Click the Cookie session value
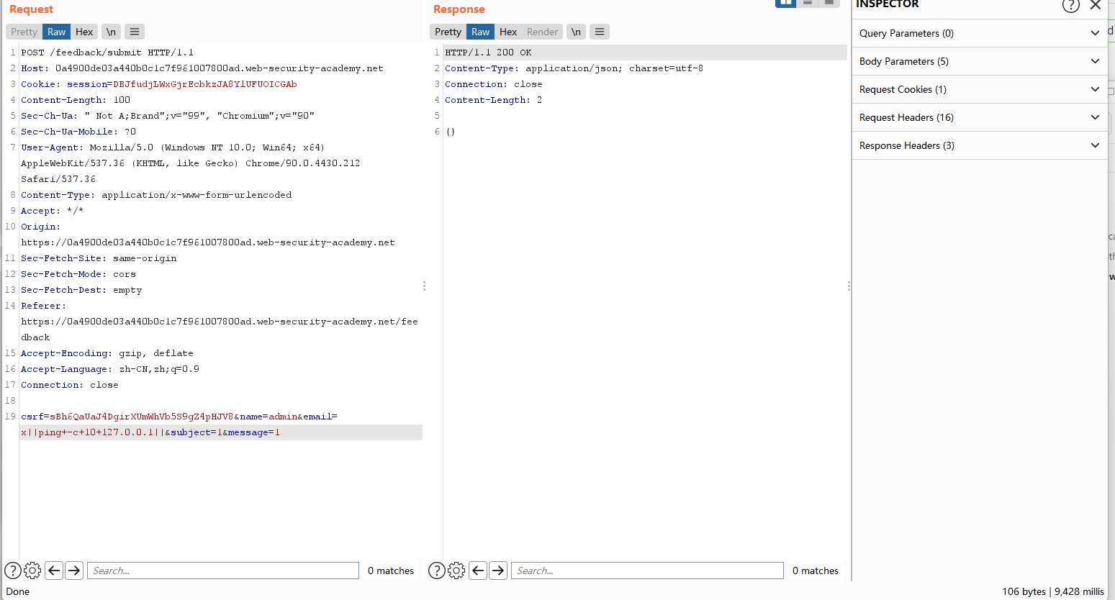1115x600 pixels. click(x=205, y=84)
